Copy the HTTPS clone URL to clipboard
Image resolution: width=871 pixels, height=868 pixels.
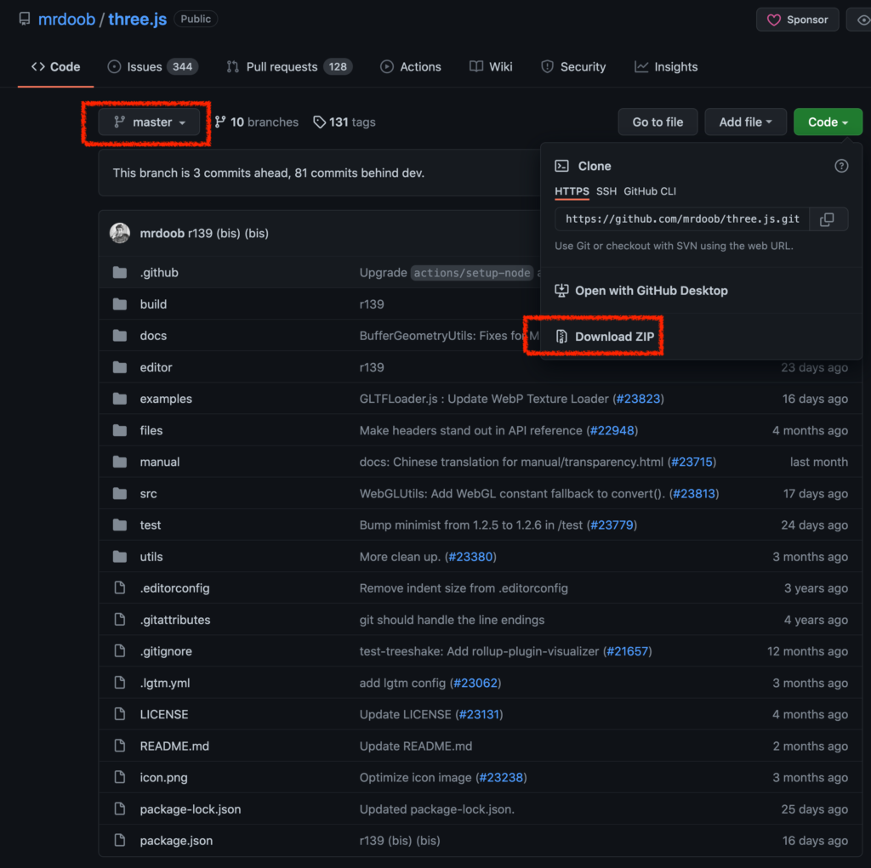click(x=827, y=219)
